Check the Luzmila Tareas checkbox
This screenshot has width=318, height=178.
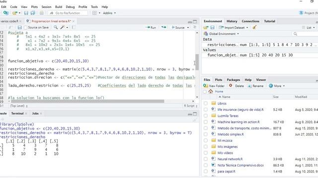[206, 116]
